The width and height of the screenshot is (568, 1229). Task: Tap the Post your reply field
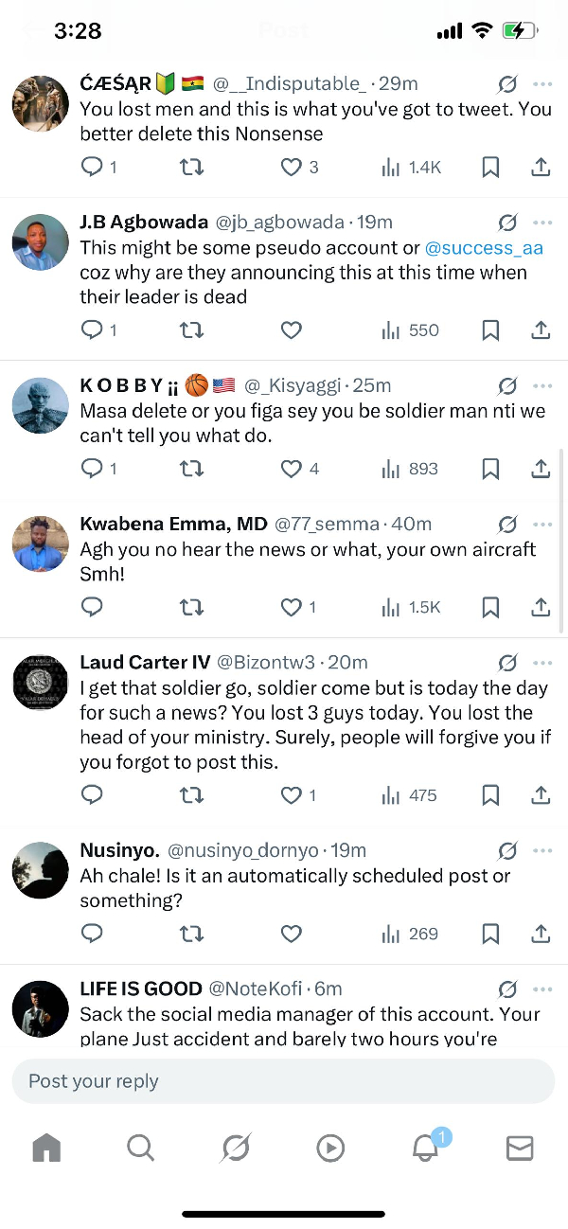tap(282, 1081)
